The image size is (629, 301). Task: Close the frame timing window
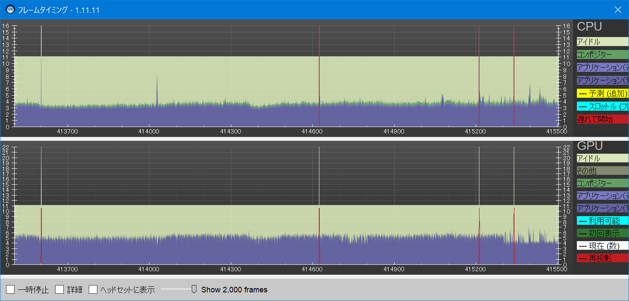click(618, 9)
